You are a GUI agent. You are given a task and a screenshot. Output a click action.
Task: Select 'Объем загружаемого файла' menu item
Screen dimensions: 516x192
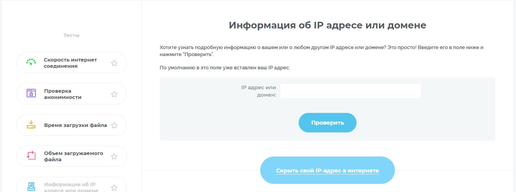click(x=72, y=156)
